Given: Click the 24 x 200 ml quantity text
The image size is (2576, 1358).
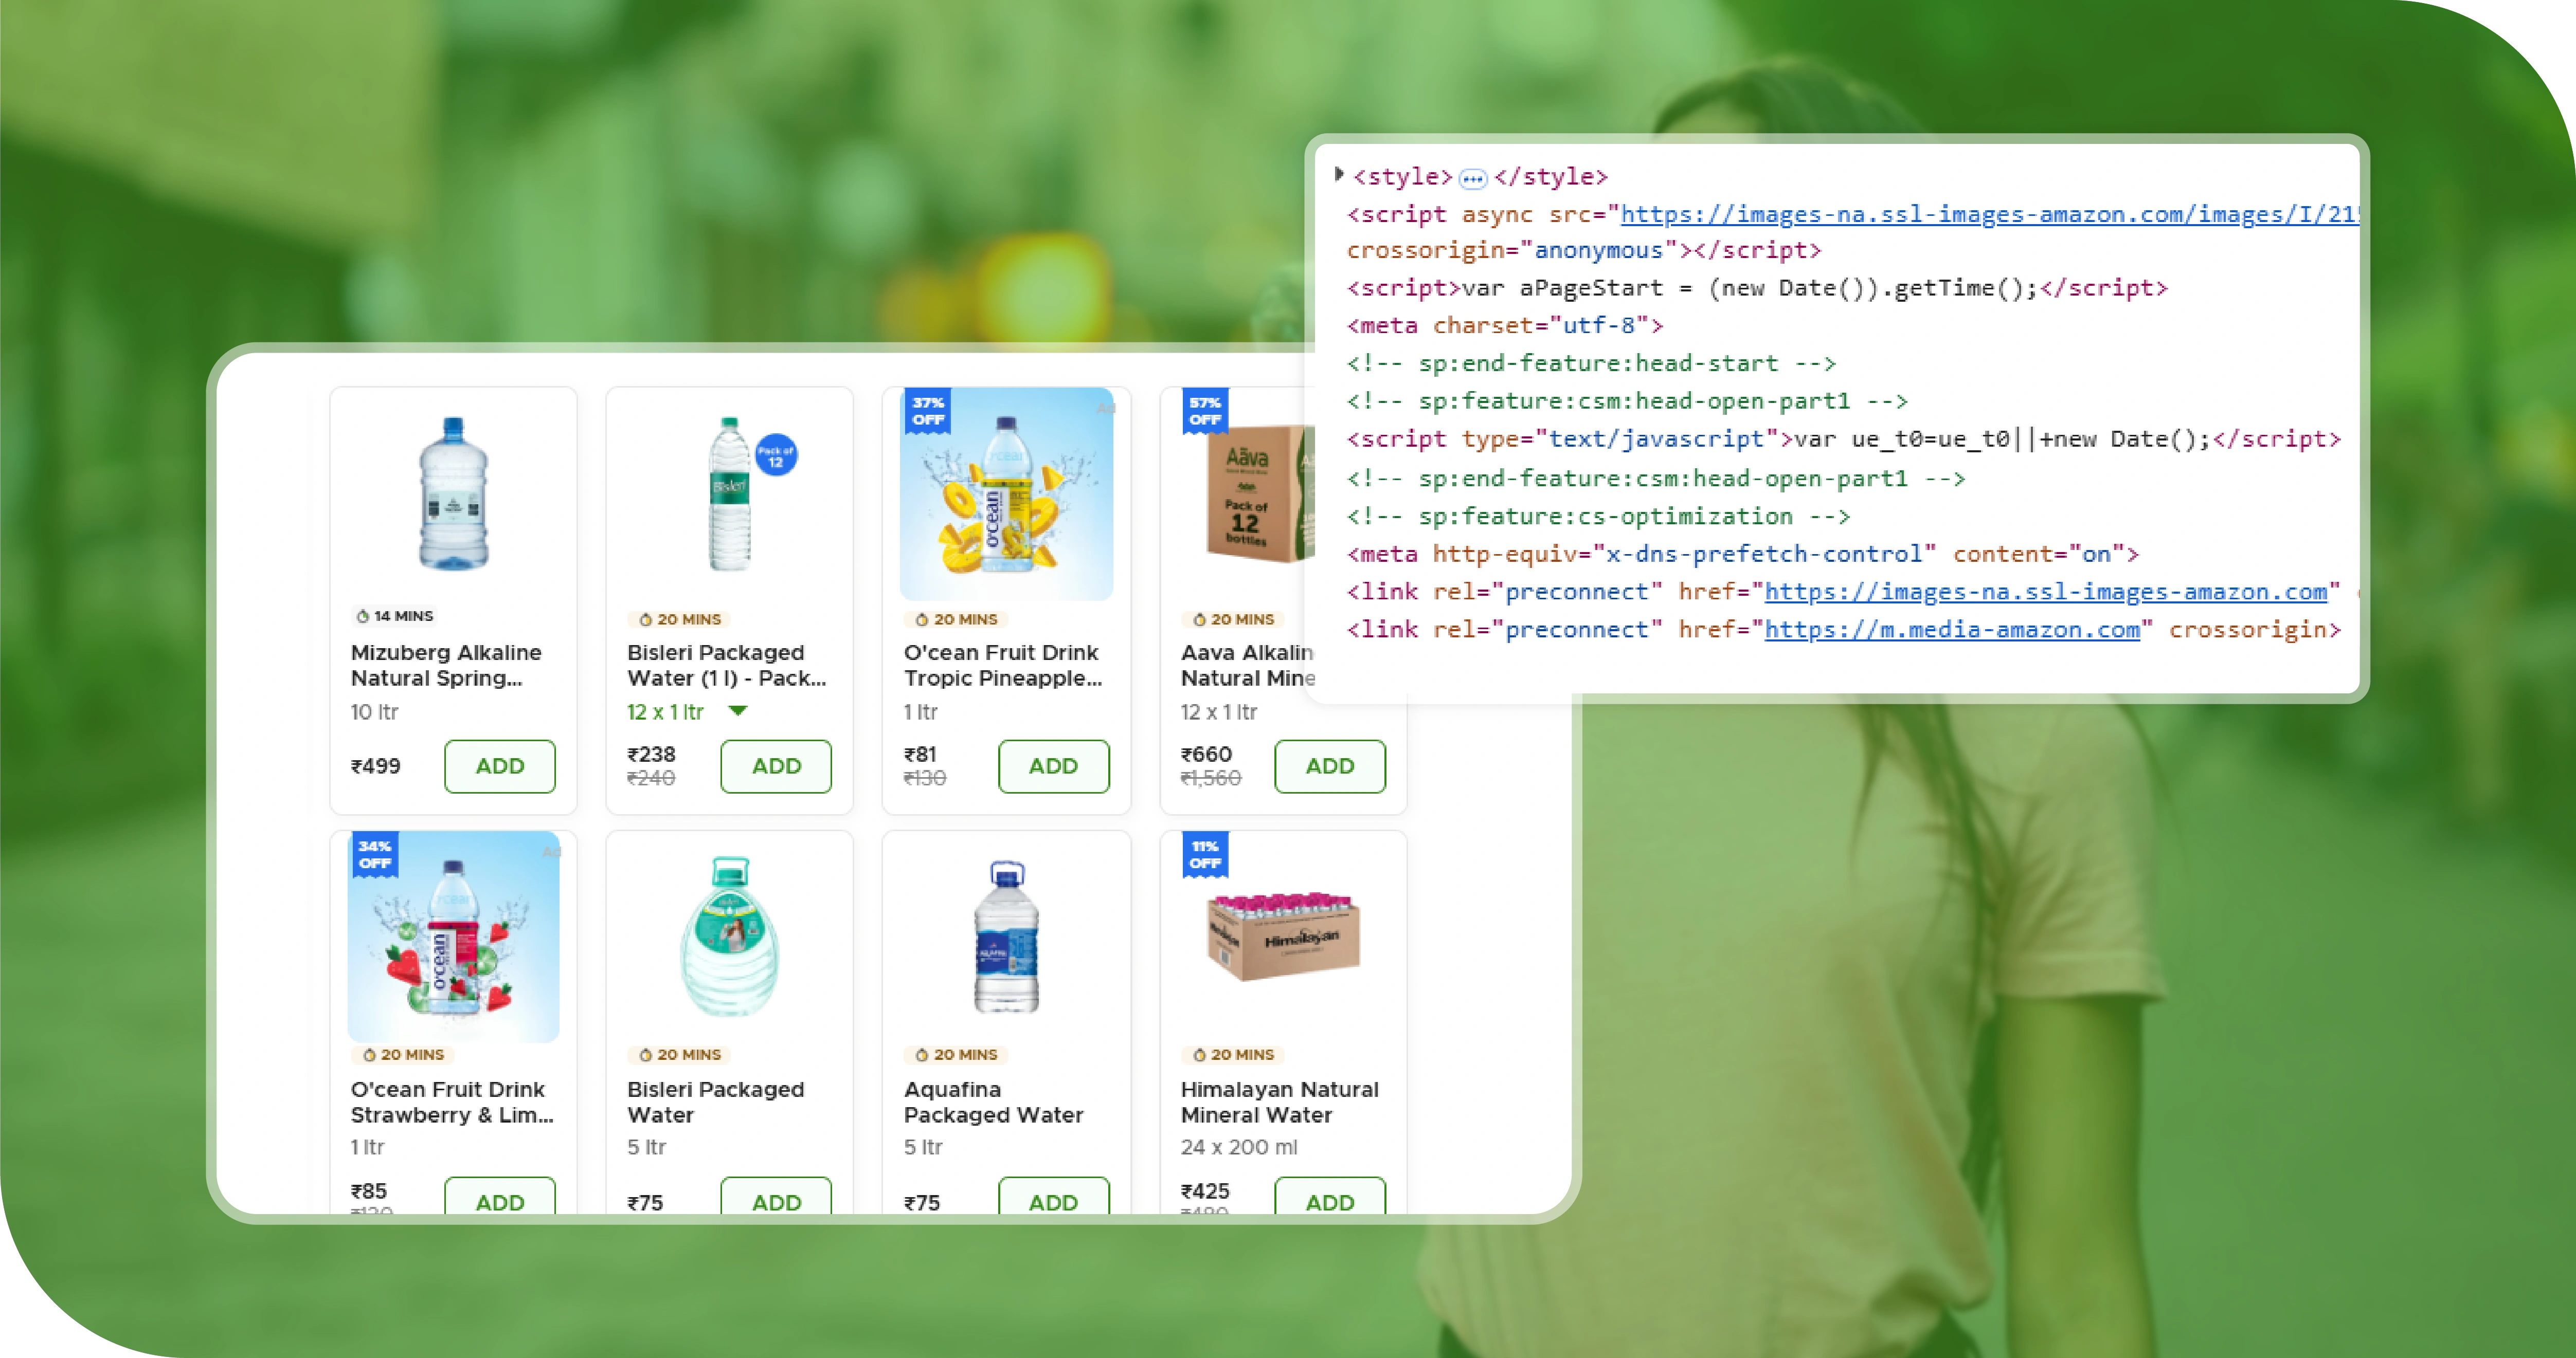Looking at the screenshot, I should pos(1239,1147).
